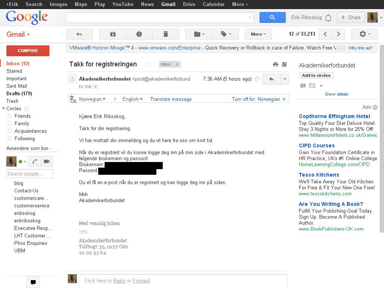
Task: Reply with the reply arrow button
Action: [x=271, y=79]
